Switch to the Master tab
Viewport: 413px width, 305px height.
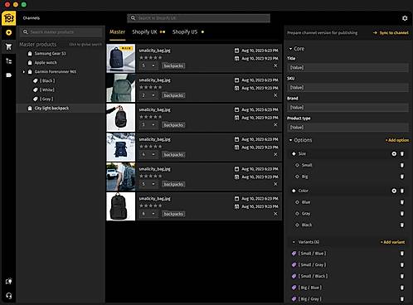[x=118, y=32]
